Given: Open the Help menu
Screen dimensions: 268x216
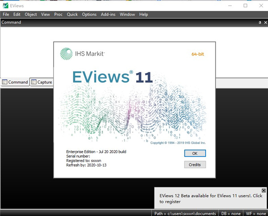Looking at the screenshot, I should pos(143,14).
